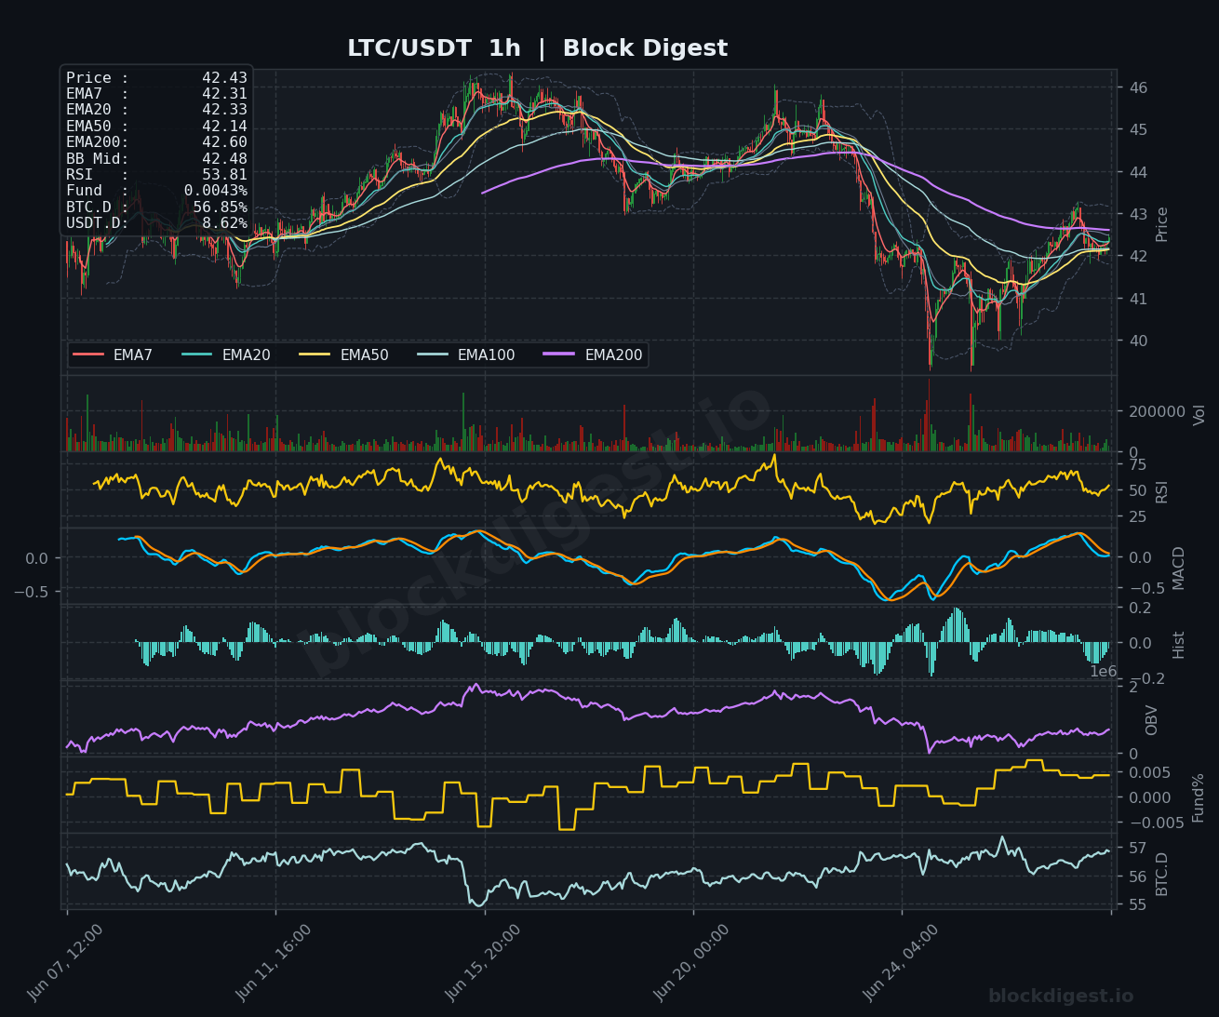Click the Hist axis label

pyautogui.click(x=1179, y=645)
